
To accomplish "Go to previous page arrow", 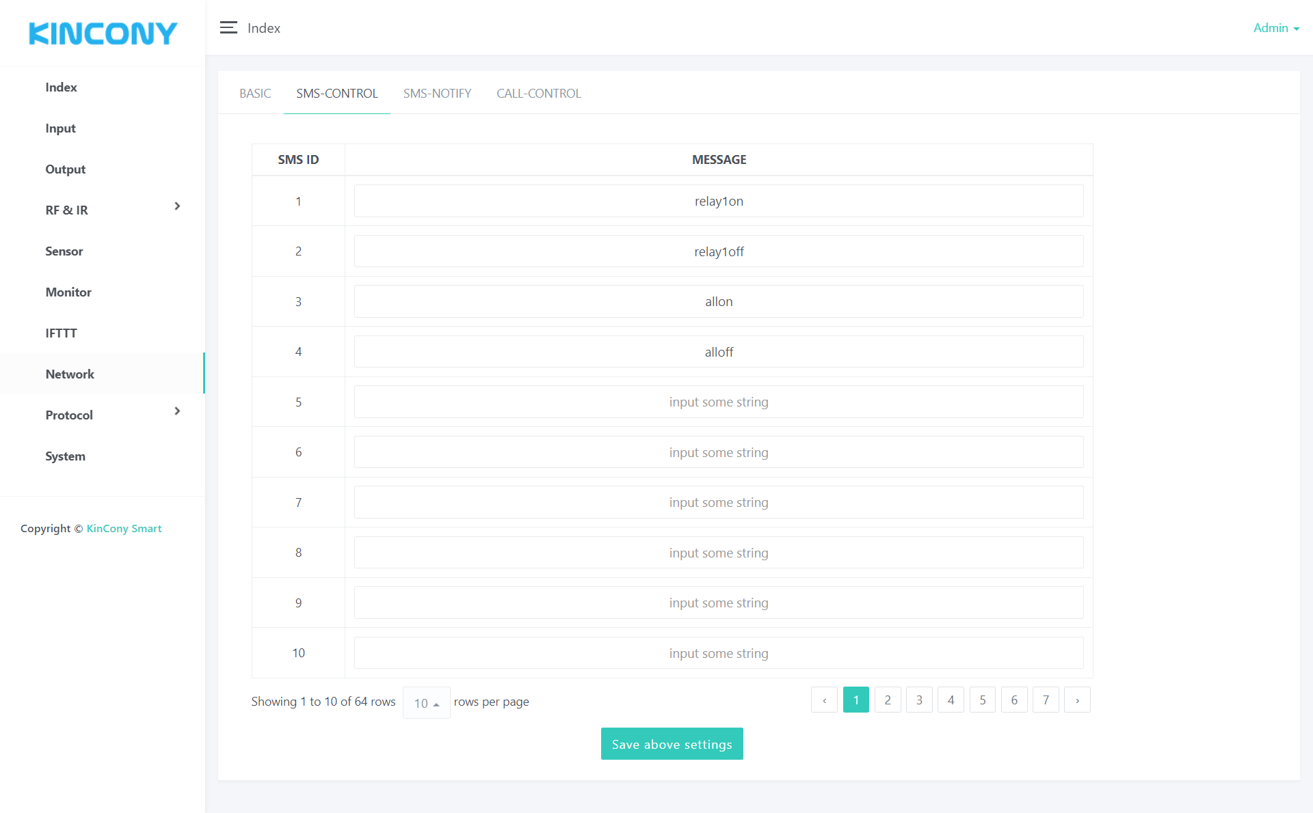I will coord(824,700).
